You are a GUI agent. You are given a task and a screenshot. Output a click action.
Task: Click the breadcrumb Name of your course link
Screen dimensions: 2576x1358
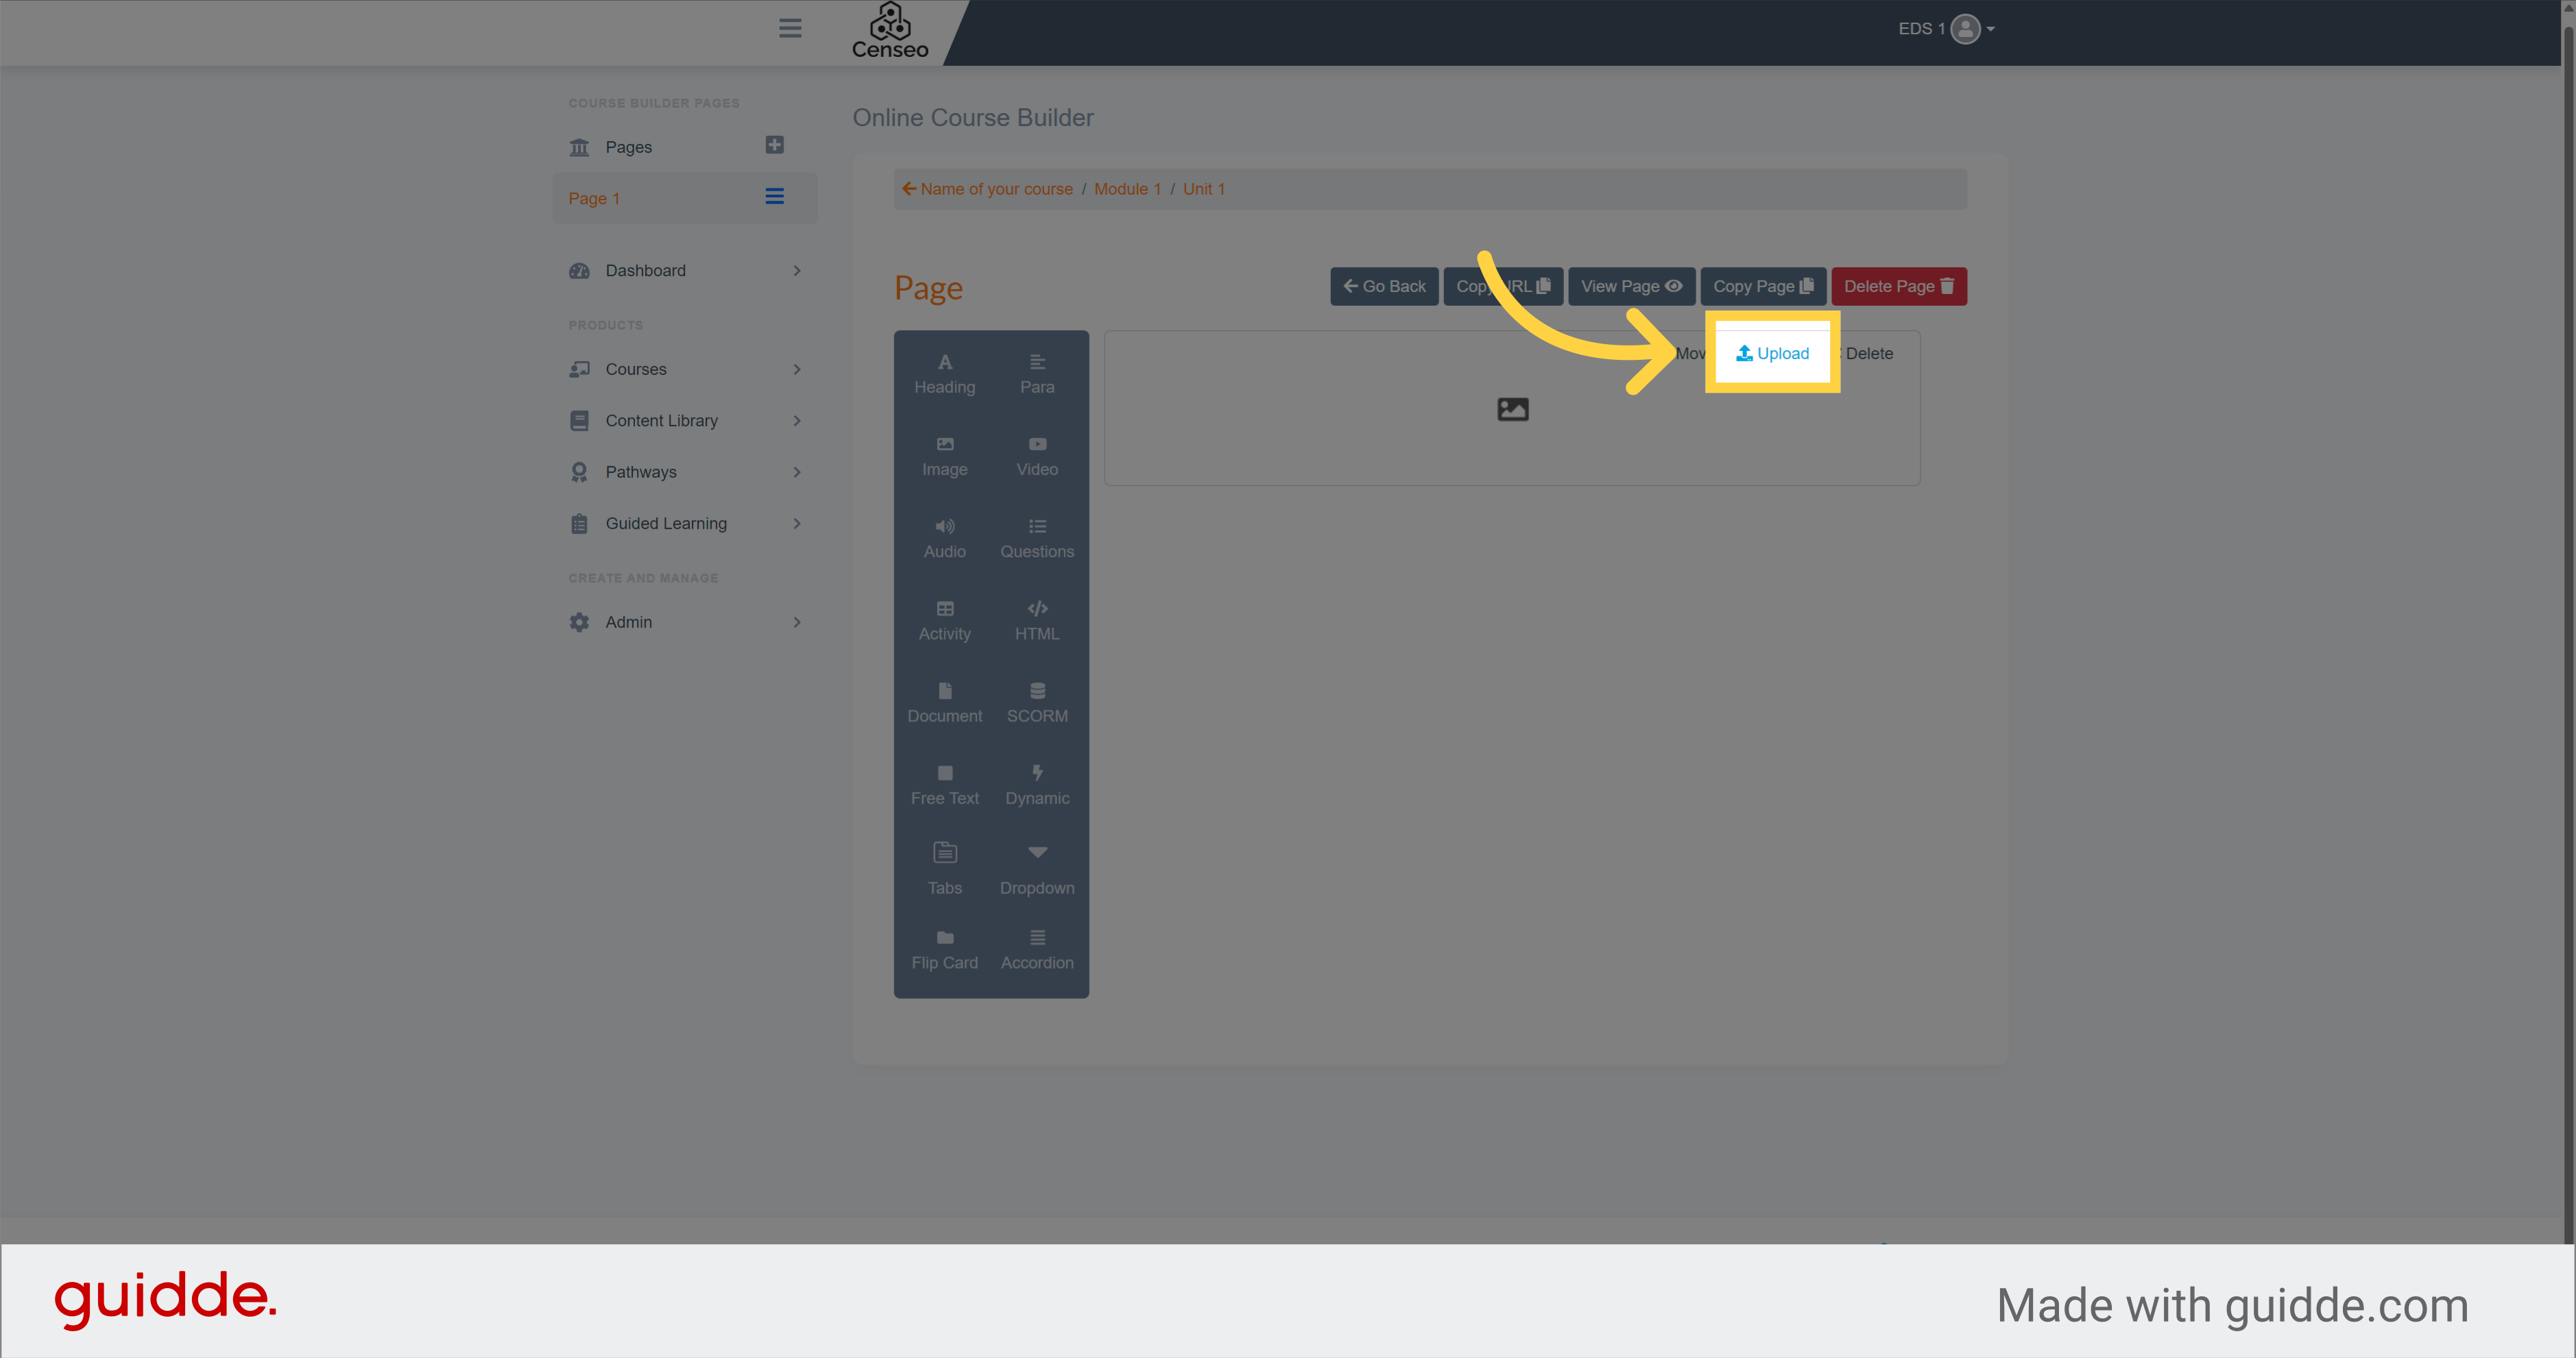coord(995,187)
